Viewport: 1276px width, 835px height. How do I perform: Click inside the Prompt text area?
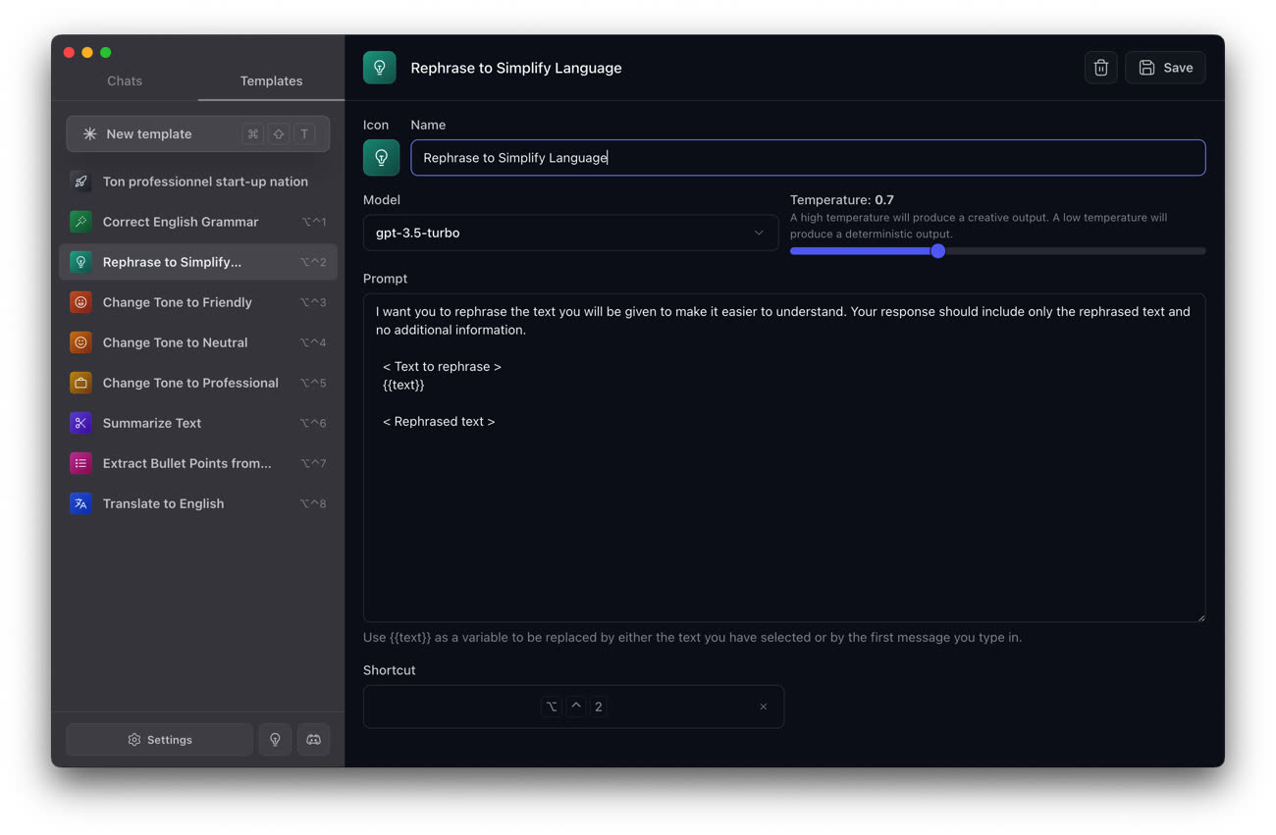point(784,457)
